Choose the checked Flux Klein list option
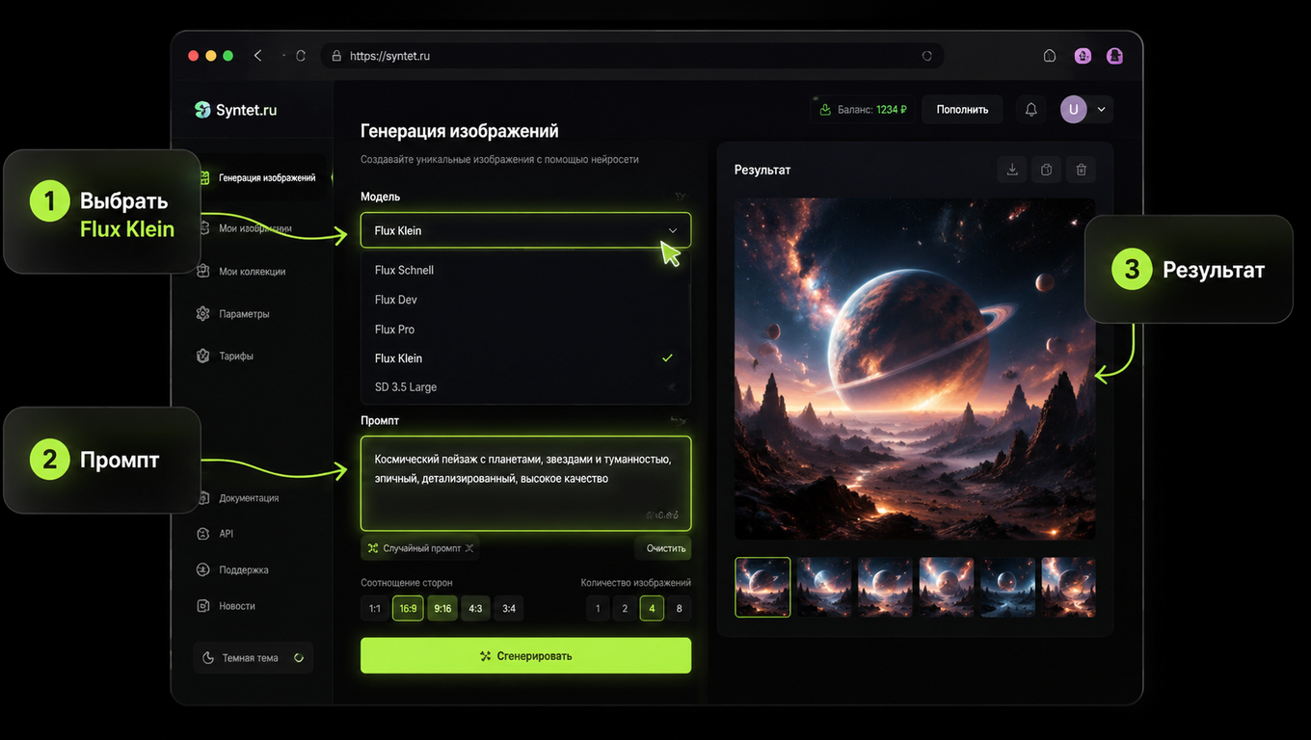Viewport: 1311px width, 740px height. tap(525, 358)
